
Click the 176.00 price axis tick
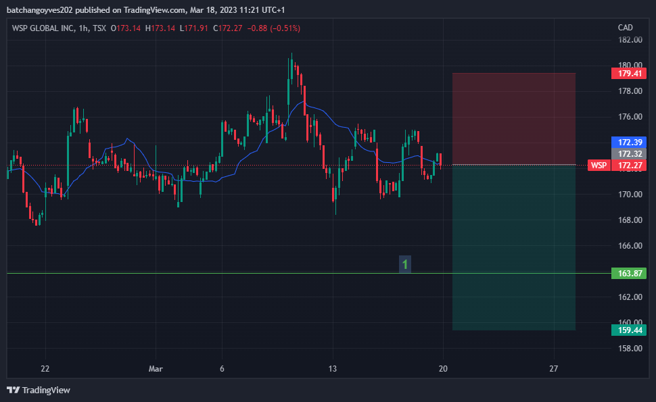(x=630, y=117)
